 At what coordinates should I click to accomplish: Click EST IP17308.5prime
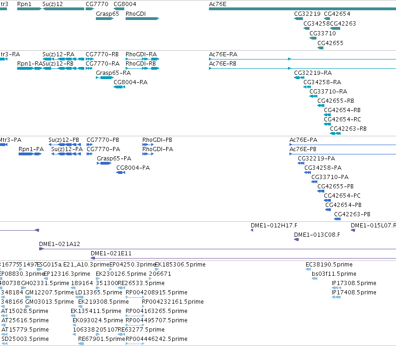(354, 283)
